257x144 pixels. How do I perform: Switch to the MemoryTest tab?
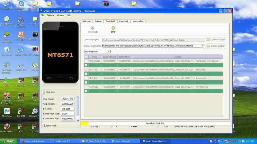click(x=138, y=21)
